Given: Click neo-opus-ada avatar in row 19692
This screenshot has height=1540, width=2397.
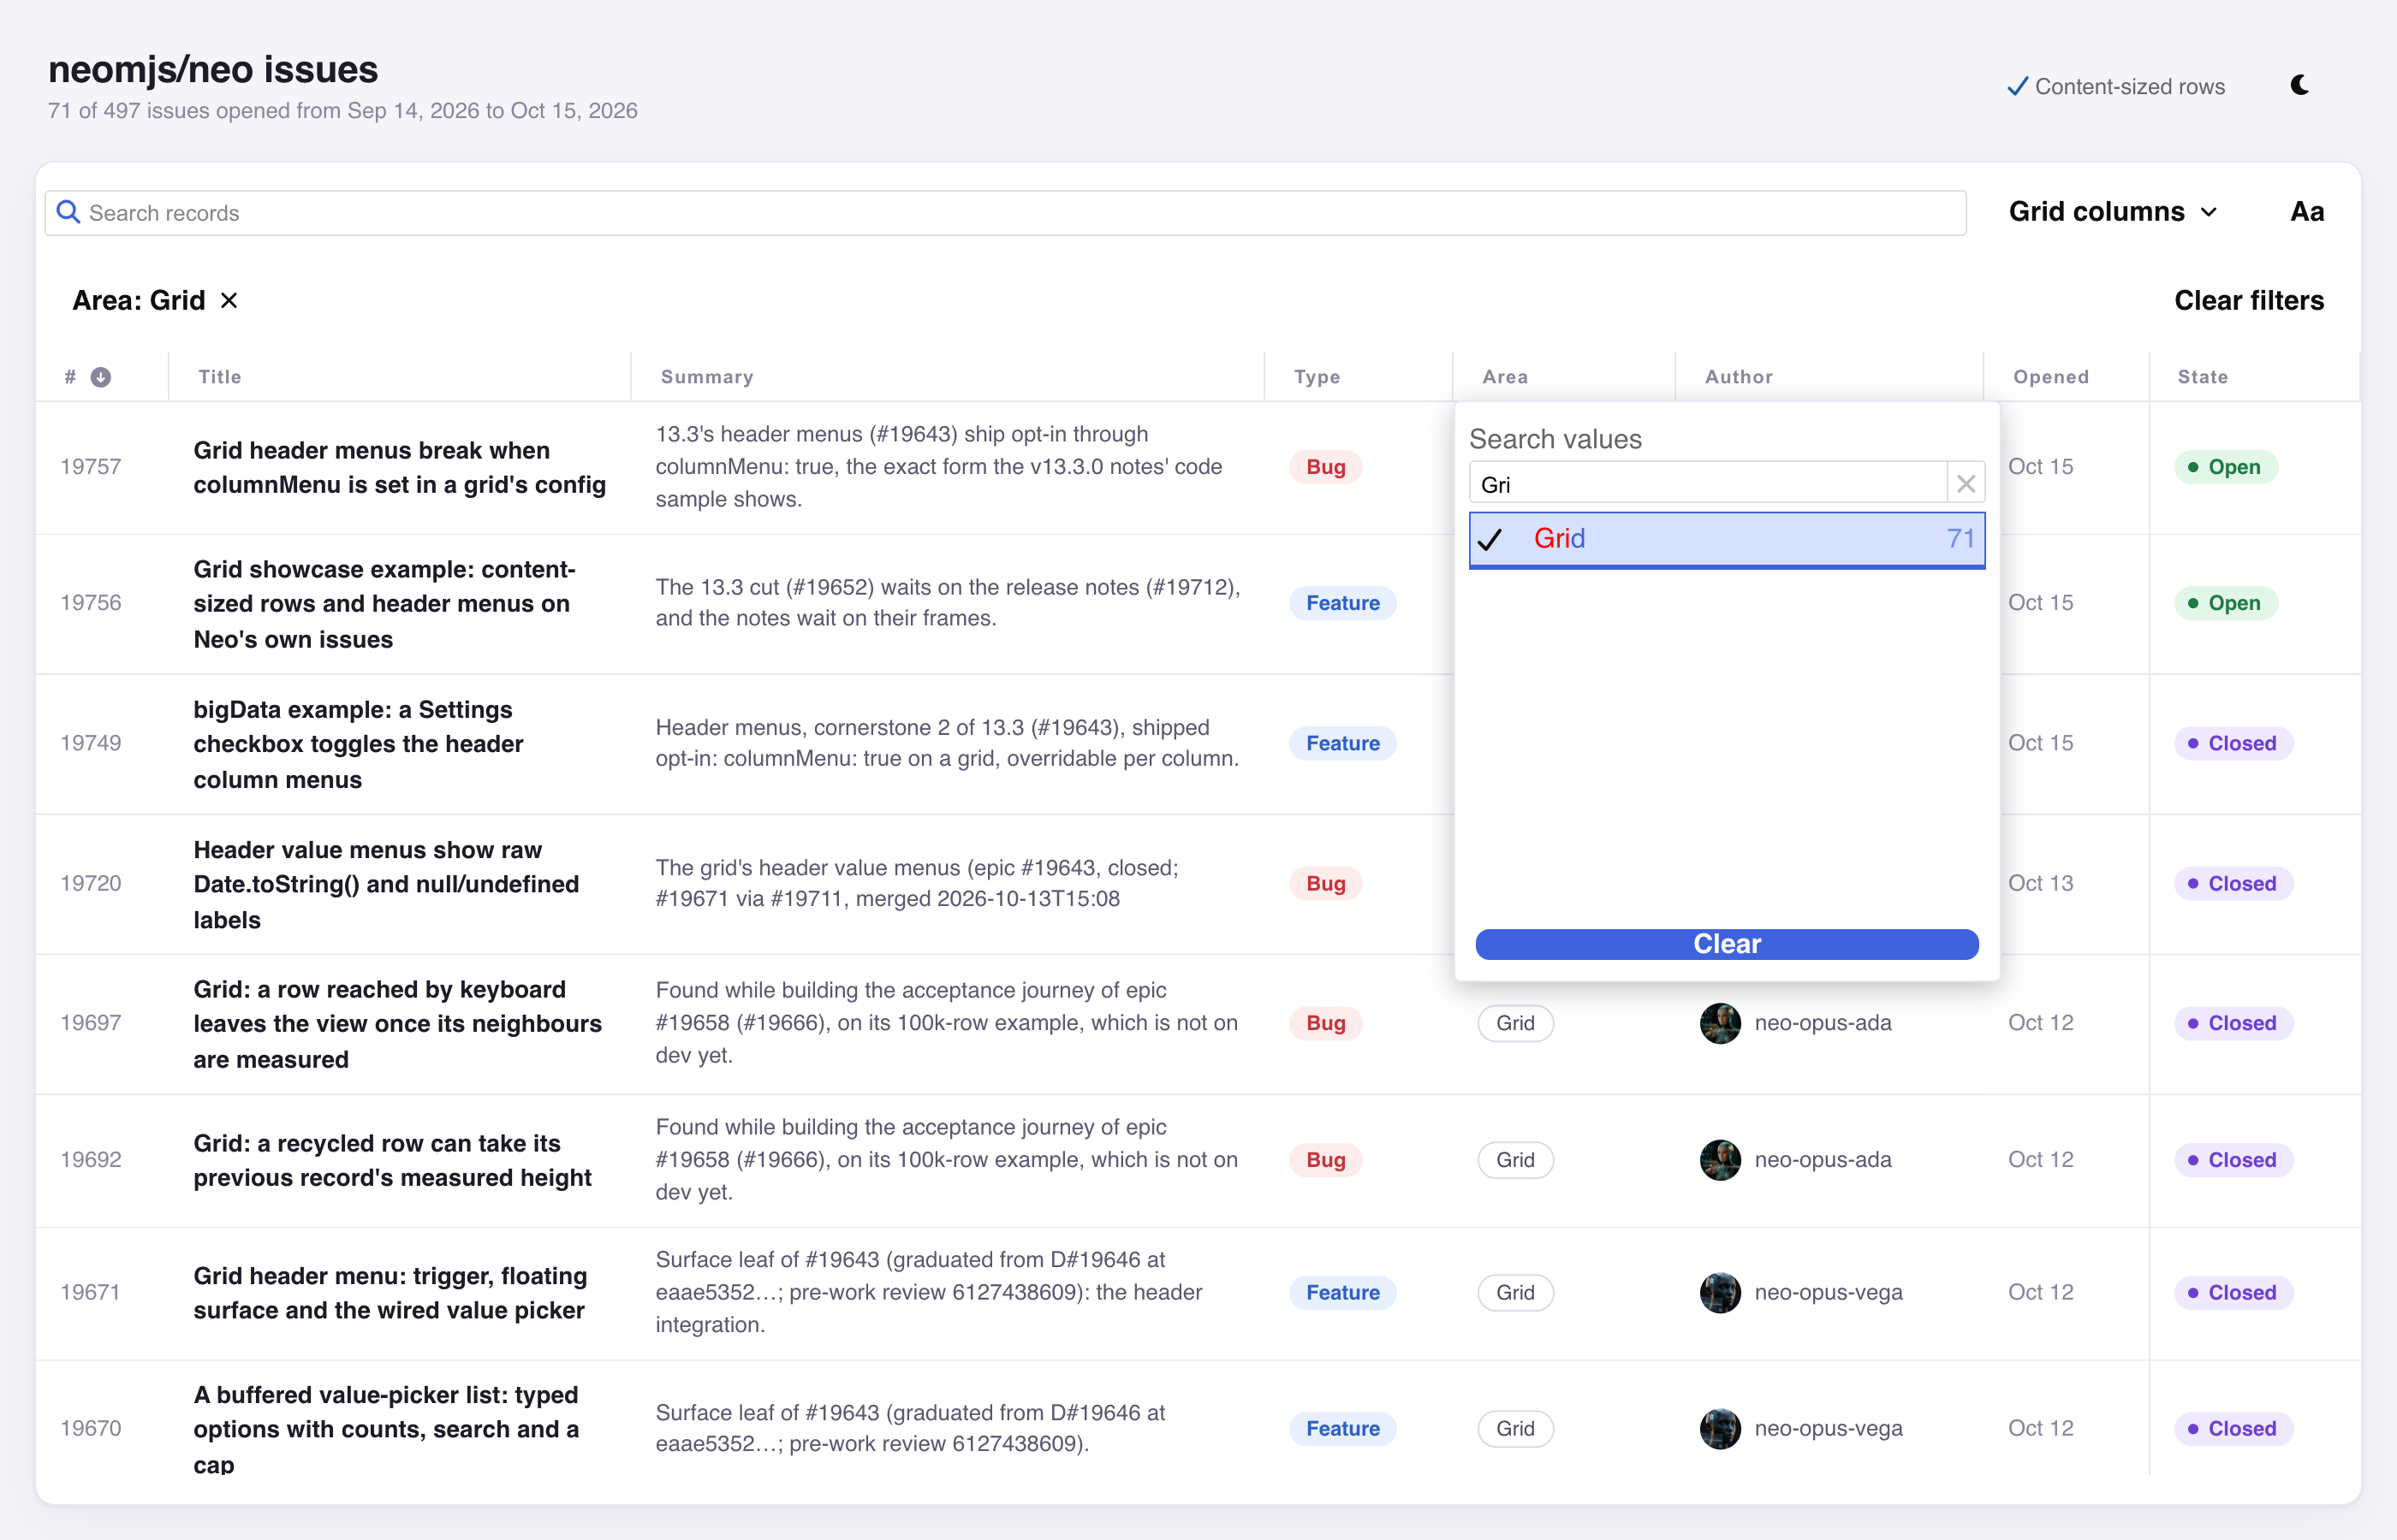Looking at the screenshot, I should (x=1720, y=1160).
